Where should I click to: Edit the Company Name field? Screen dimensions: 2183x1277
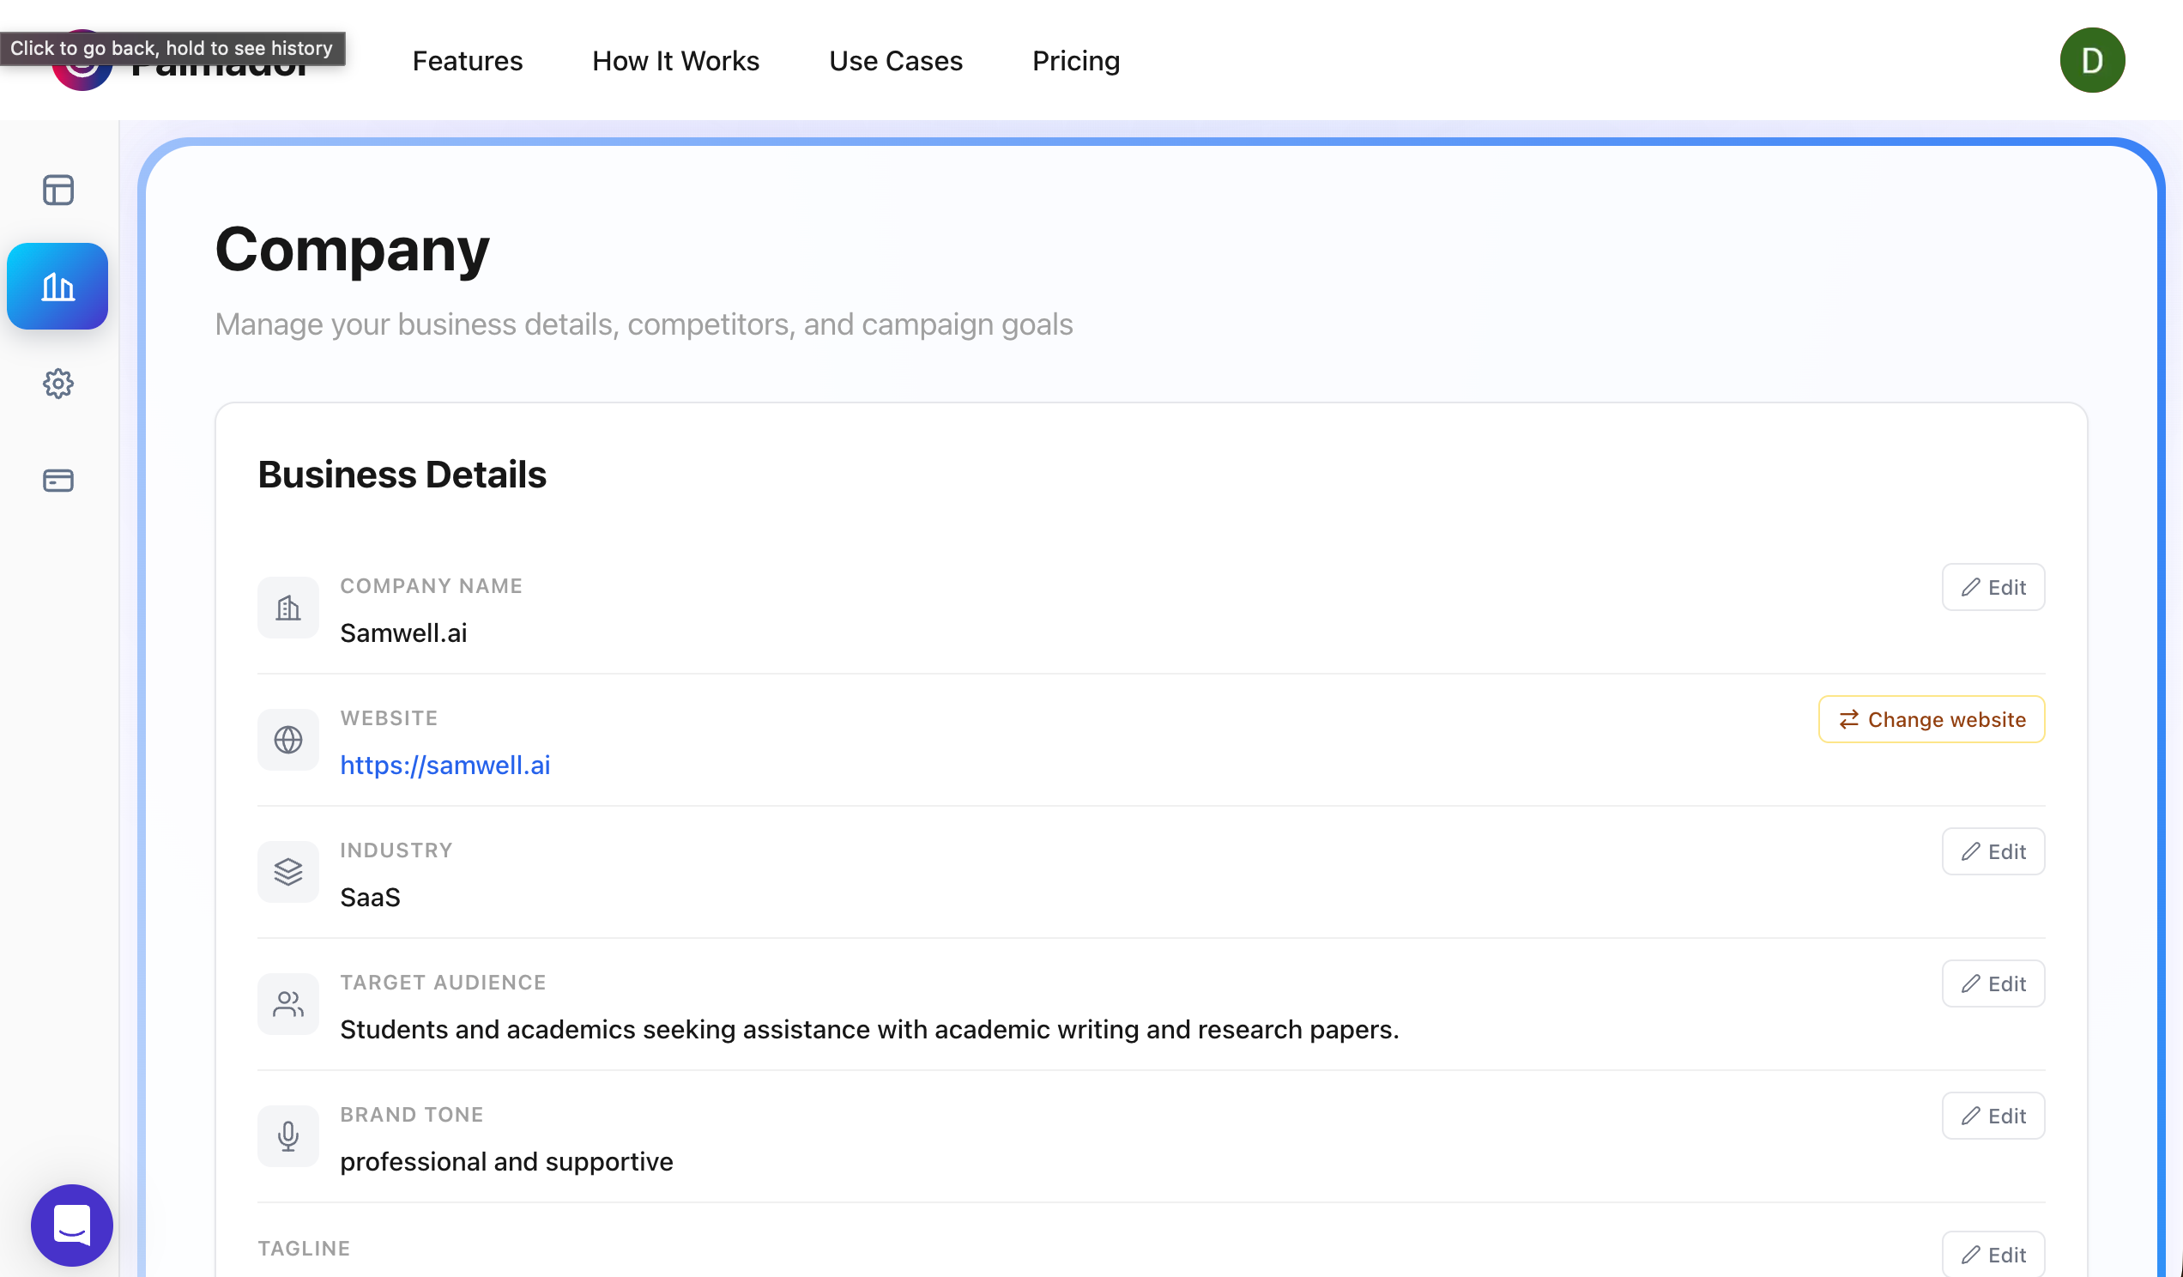[1993, 587]
